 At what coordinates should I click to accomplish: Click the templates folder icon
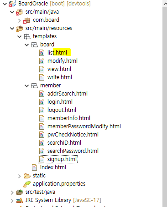tap(27, 36)
